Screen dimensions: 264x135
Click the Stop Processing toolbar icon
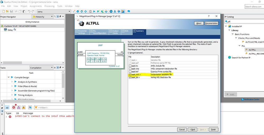(x=90, y=11)
